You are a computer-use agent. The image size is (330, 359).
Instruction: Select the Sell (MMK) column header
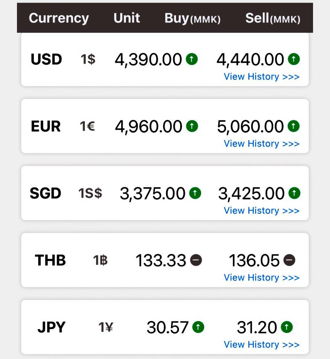(273, 18)
